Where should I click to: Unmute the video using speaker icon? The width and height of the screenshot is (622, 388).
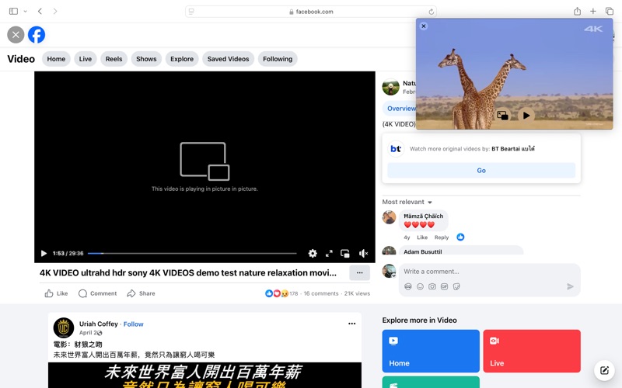tap(363, 254)
